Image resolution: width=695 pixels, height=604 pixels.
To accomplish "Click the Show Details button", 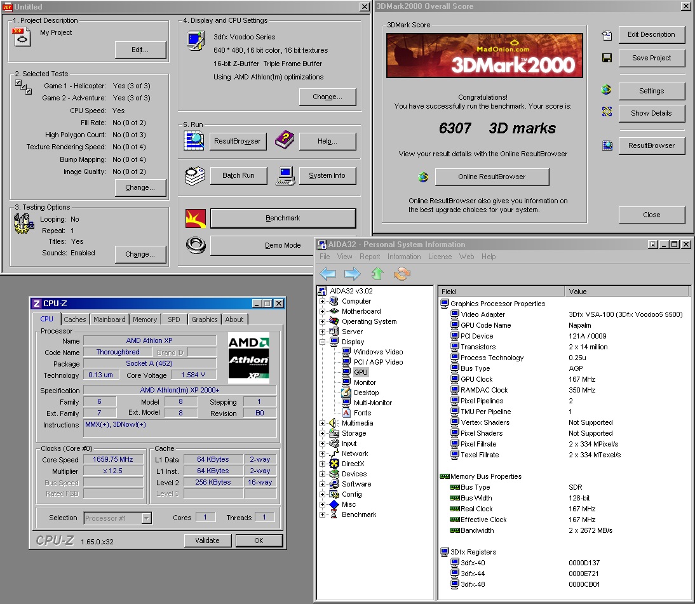I will click(x=651, y=114).
